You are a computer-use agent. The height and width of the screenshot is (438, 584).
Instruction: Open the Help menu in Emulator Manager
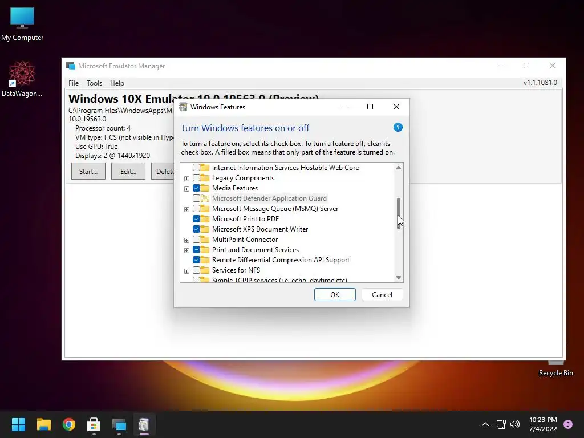117,83
